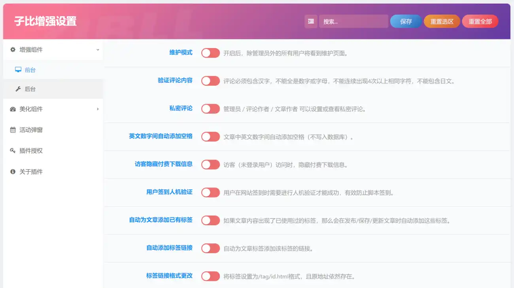Click the 重置选区 button
514x288 pixels.
click(442, 21)
